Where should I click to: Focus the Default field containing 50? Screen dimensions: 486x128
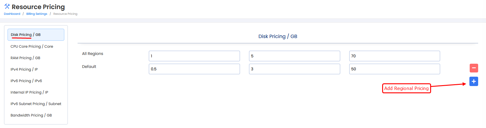point(394,69)
